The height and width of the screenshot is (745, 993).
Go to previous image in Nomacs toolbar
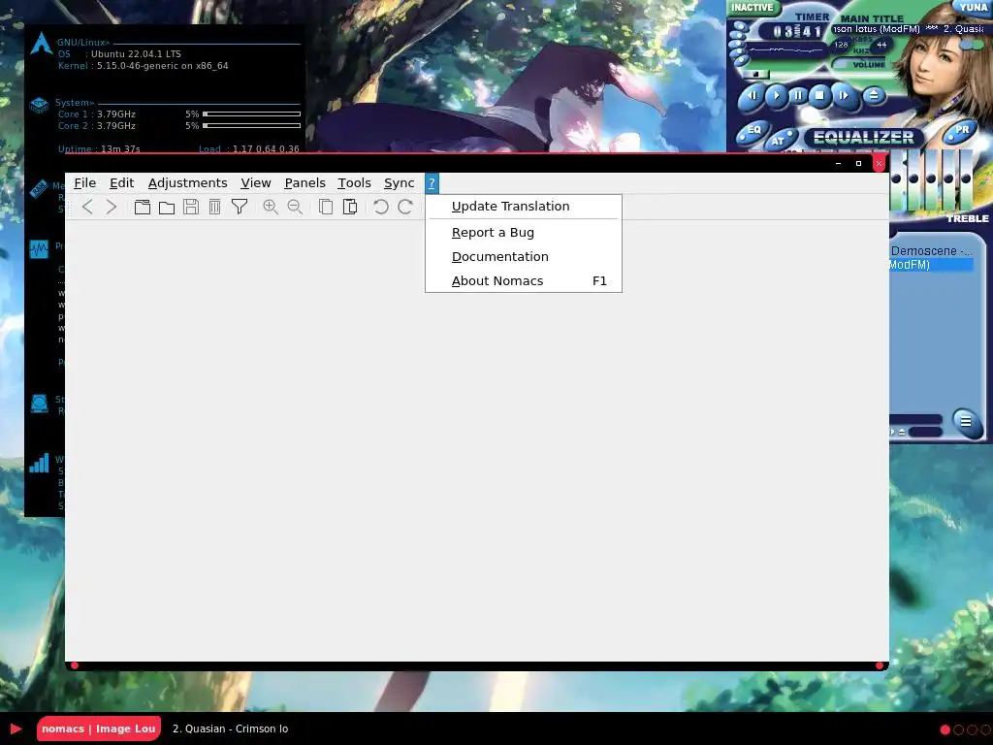coord(87,207)
